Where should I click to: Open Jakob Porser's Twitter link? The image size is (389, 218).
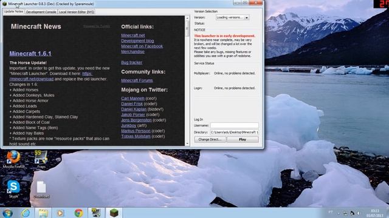click(x=133, y=114)
